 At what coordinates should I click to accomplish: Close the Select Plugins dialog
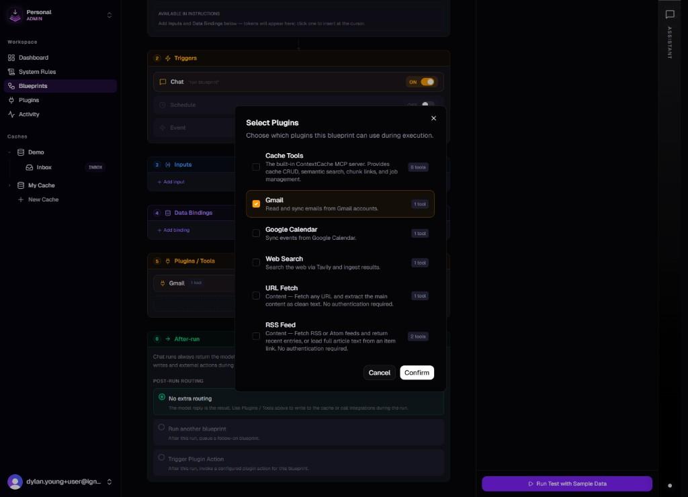pos(433,118)
